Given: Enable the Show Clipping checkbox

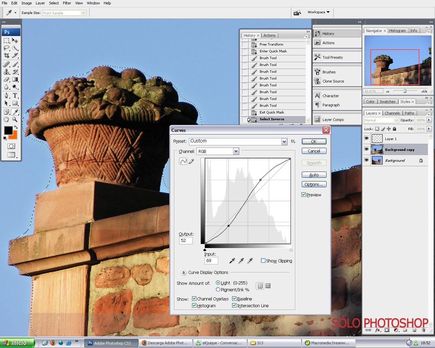Looking at the screenshot, I should (263, 261).
